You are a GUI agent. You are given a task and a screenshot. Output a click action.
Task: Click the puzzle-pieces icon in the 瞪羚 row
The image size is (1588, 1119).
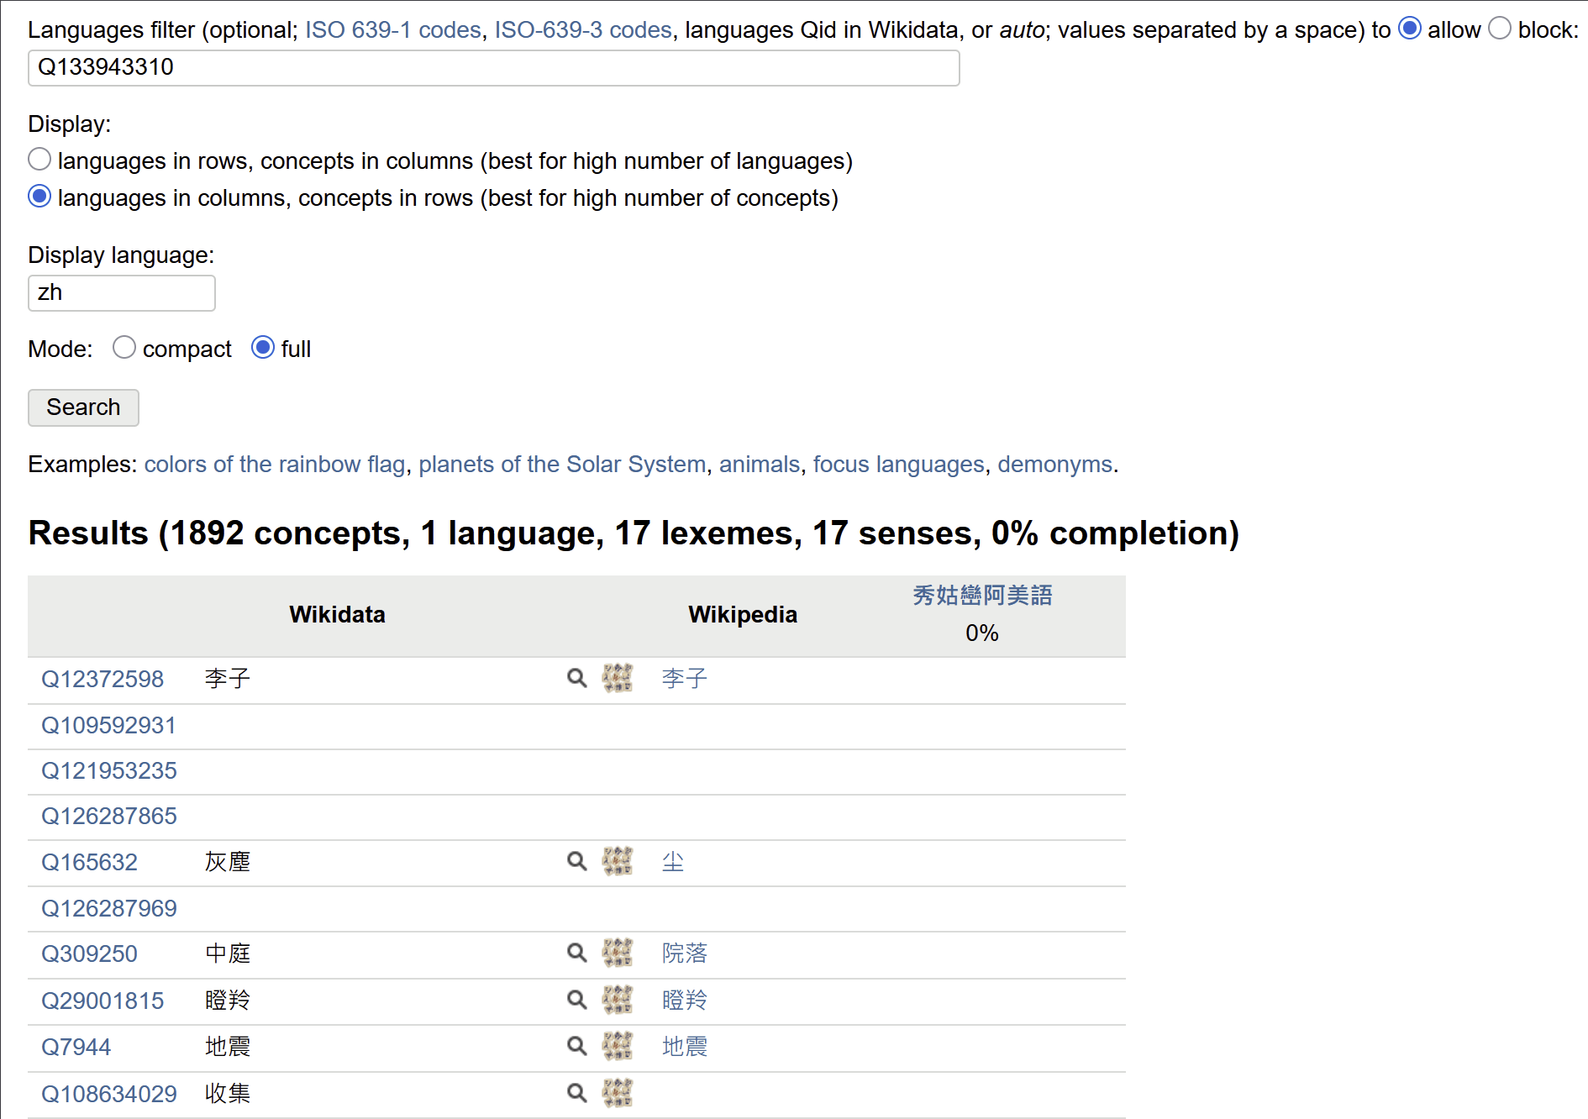(618, 1000)
